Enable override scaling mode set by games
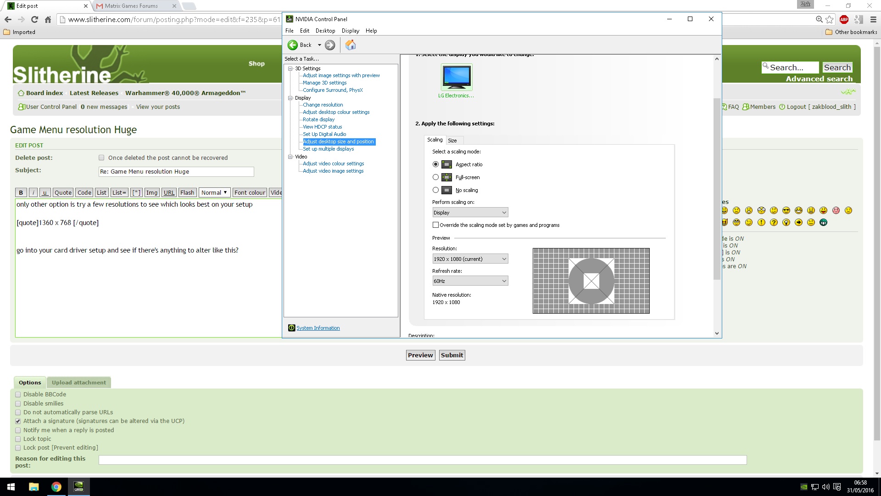Viewport: 881px width, 496px height. tap(435, 225)
